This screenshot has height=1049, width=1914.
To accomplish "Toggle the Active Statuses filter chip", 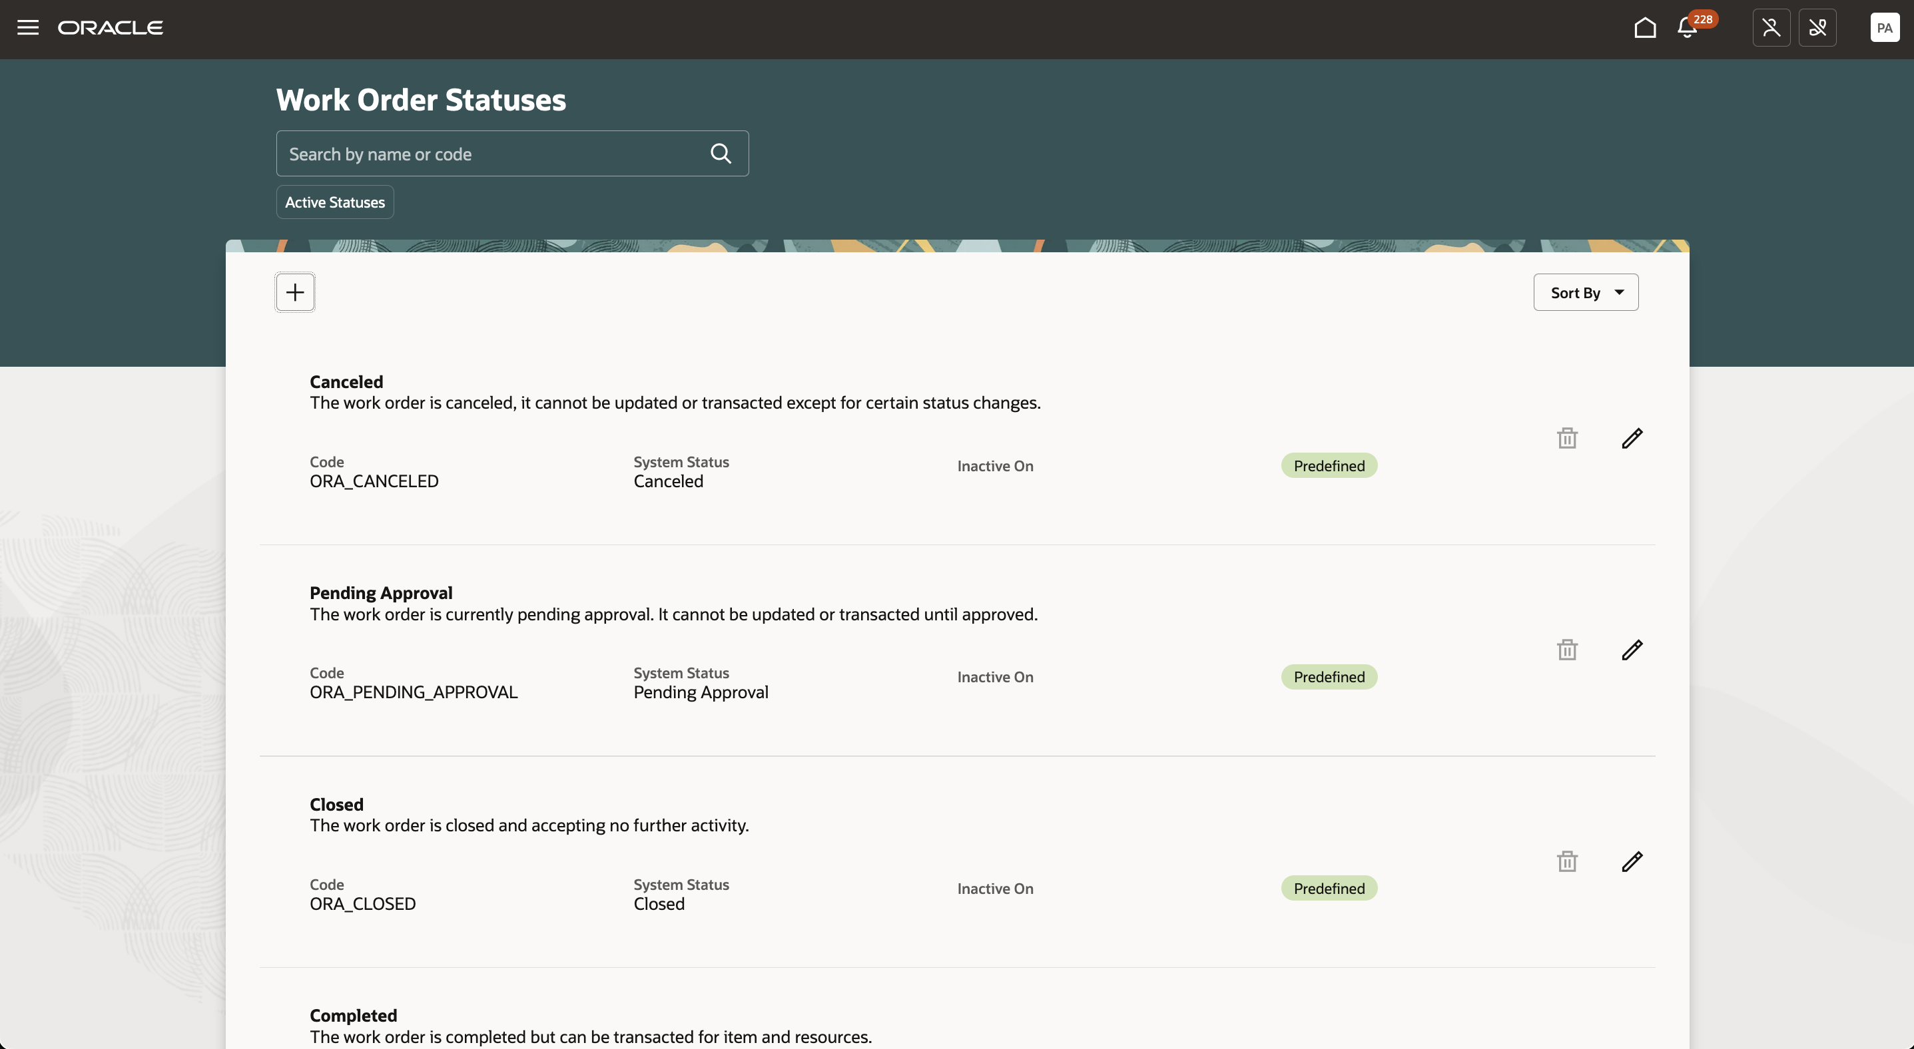I will [x=335, y=202].
